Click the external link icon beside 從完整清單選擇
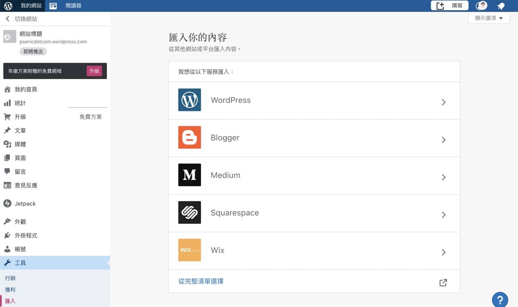The width and height of the screenshot is (518, 307). [443, 283]
